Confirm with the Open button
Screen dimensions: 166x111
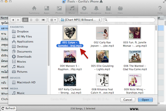145,100
